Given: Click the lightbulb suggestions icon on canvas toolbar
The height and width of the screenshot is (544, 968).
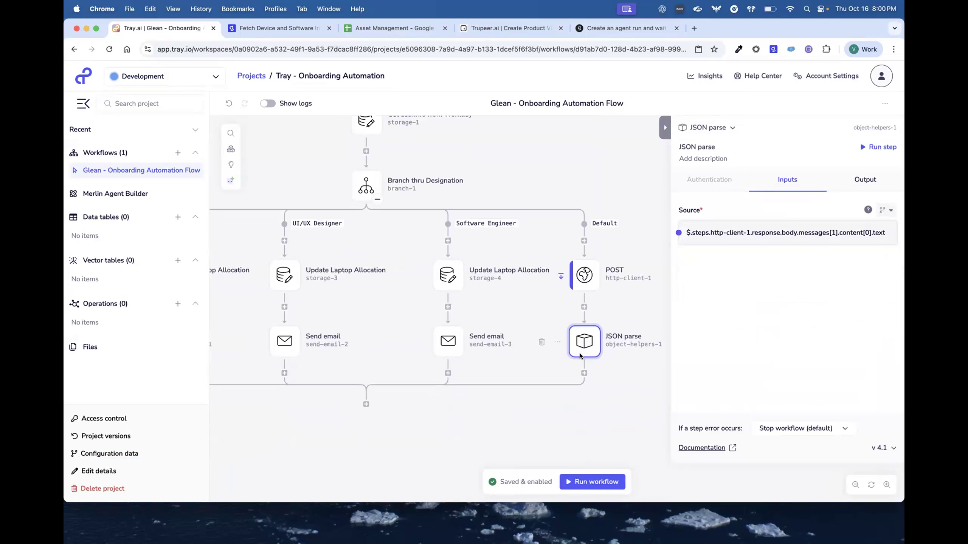Looking at the screenshot, I should [231, 165].
